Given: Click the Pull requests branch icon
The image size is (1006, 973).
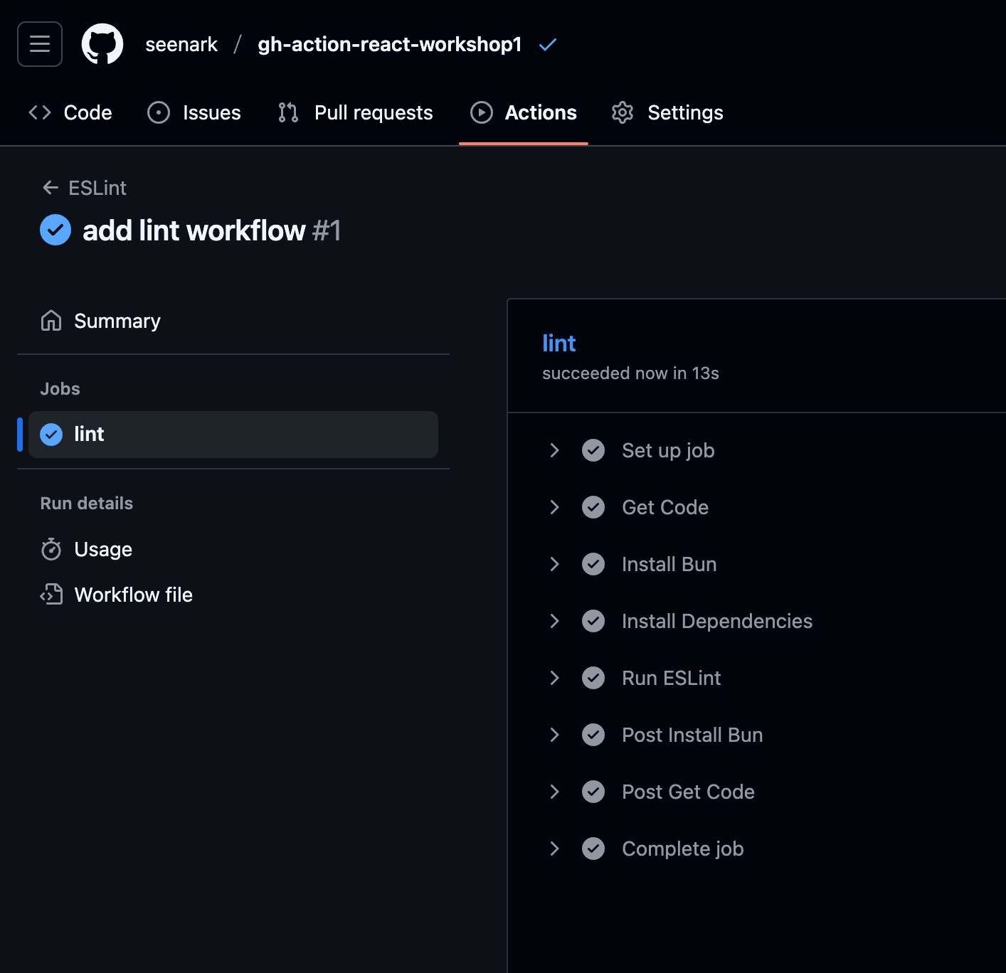Looking at the screenshot, I should click(288, 112).
